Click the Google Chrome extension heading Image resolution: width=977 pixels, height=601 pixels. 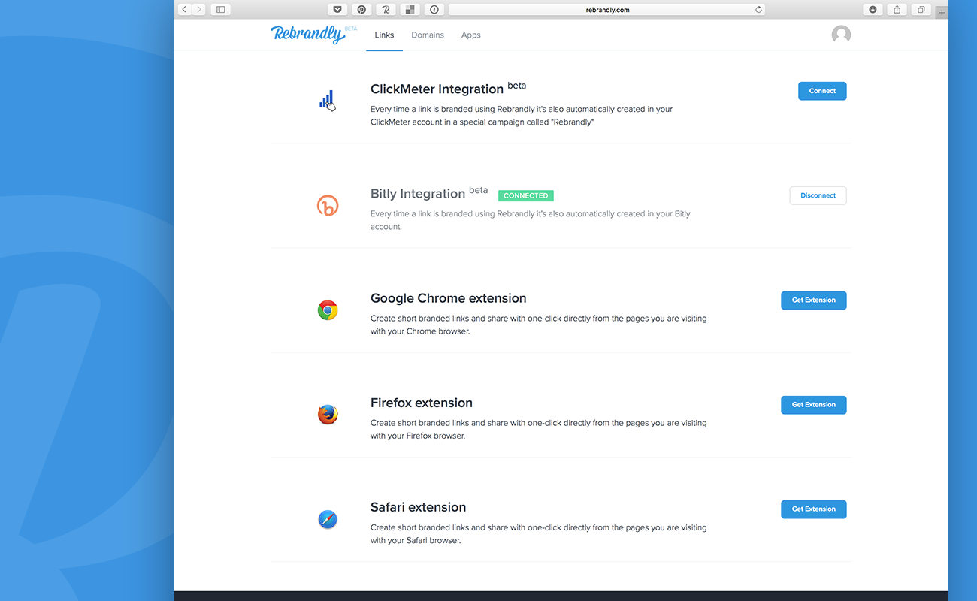point(449,298)
